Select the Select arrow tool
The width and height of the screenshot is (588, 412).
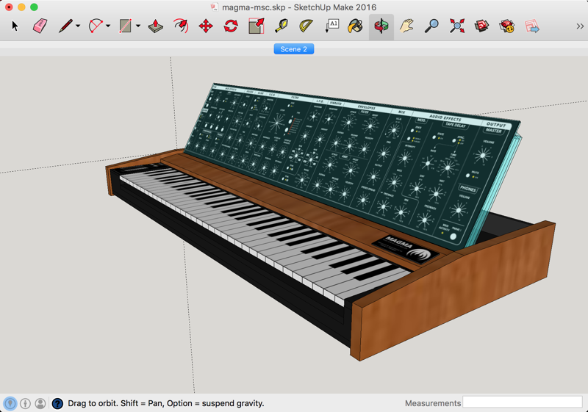[15, 26]
